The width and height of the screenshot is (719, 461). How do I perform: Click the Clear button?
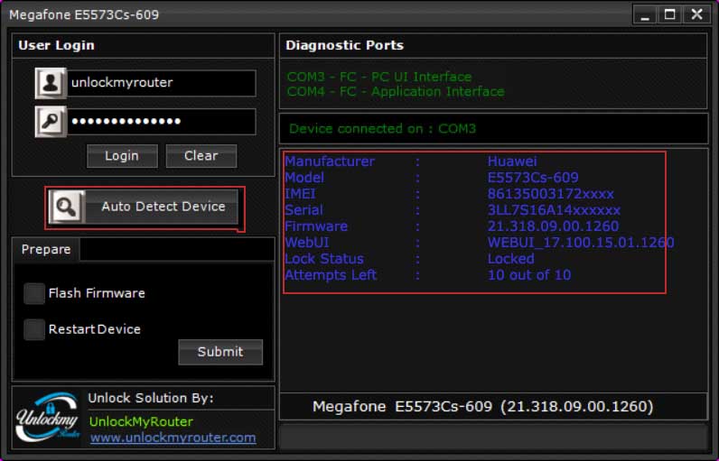[201, 156]
